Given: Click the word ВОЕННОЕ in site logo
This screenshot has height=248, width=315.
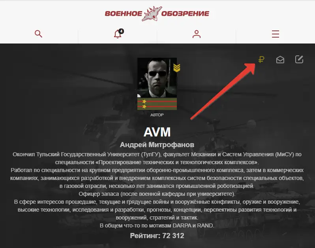Looking at the screenshot, I should [x=123, y=14].
